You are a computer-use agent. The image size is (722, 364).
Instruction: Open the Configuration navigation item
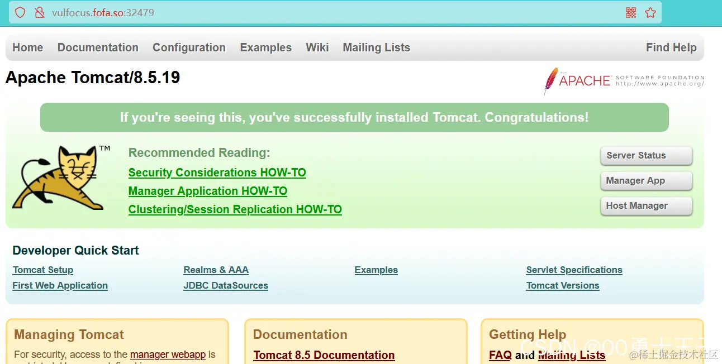[x=189, y=47]
